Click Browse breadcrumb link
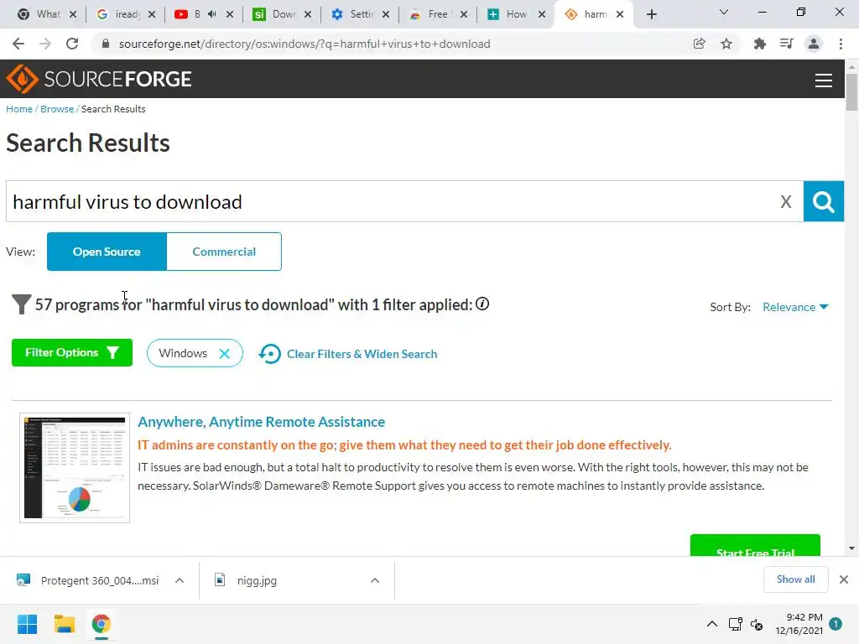The height and width of the screenshot is (644, 859). (57, 109)
